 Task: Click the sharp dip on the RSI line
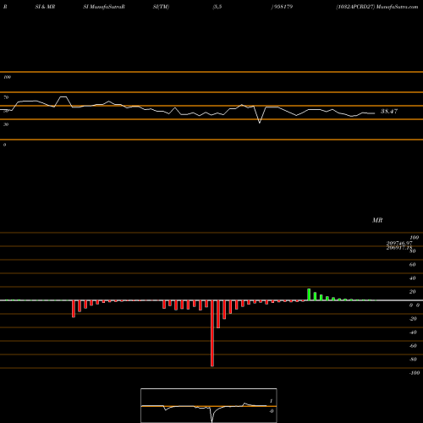260,123
